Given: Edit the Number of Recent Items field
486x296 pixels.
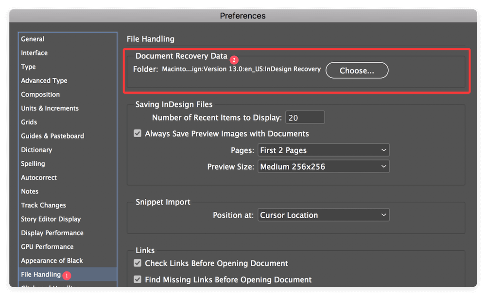Looking at the screenshot, I should pos(305,117).
